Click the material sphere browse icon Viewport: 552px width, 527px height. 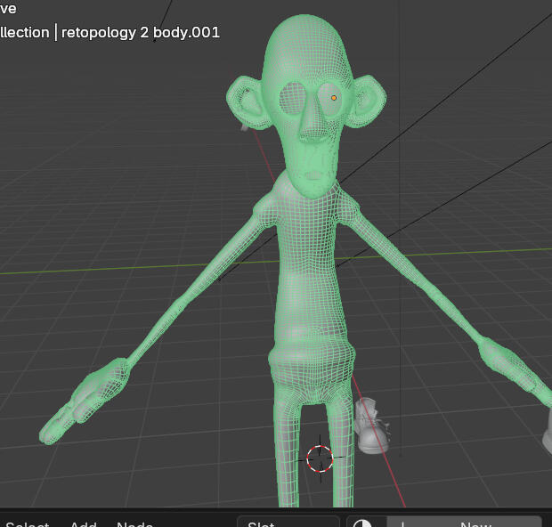pos(360,523)
